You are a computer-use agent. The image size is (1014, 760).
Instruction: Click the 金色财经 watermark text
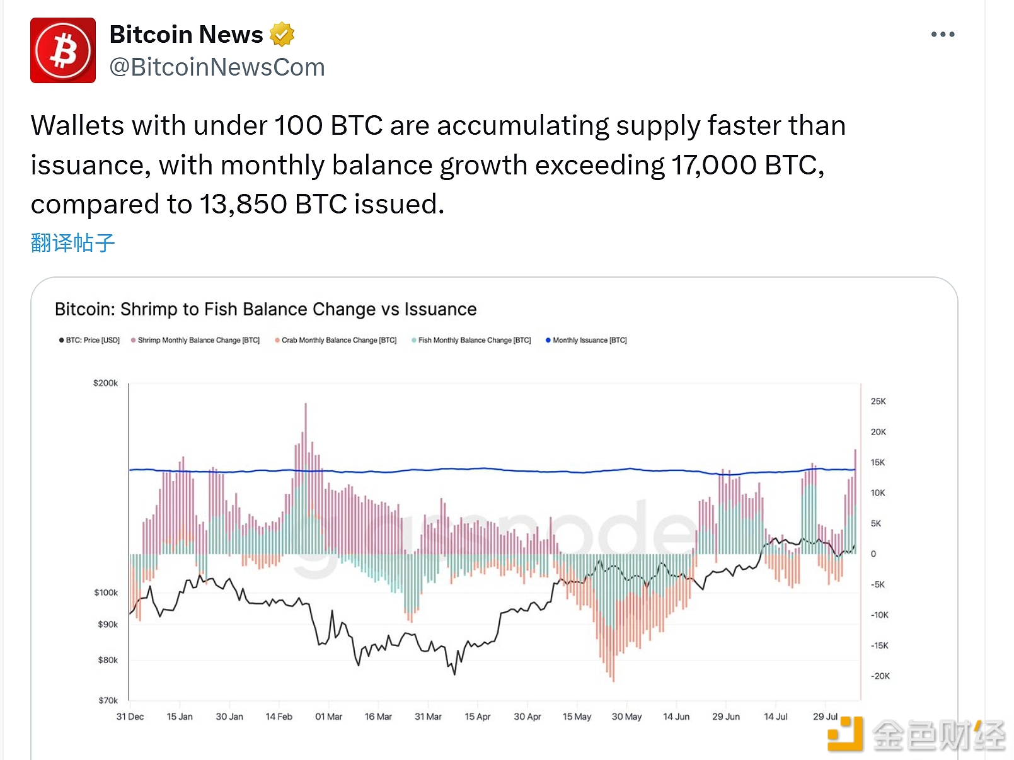(939, 735)
